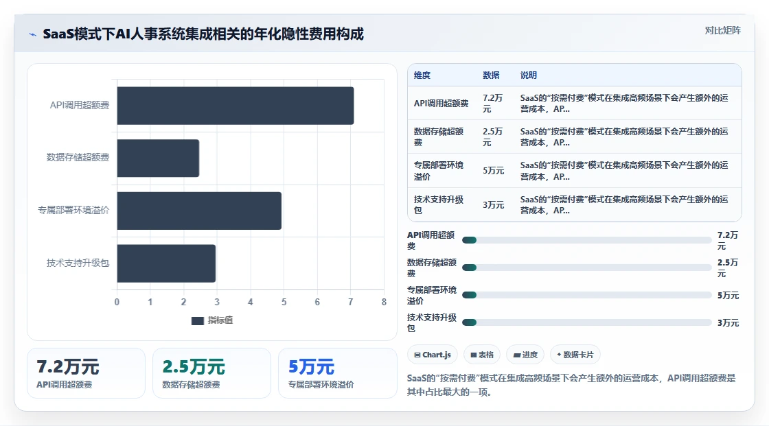This screenshot has height=426, width=769.
Task: Click the 数据卡片 tag chip
Action: click(x=575, y=355)
